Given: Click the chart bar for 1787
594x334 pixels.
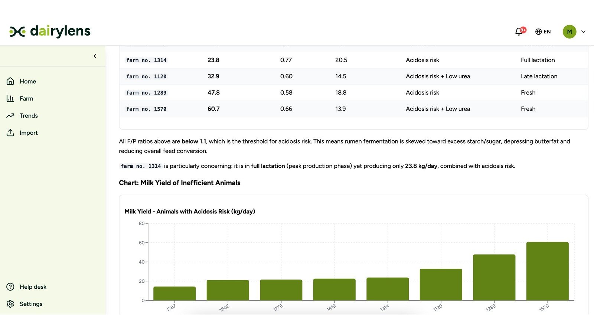Looking at the screenshot, I should (x=174, y=293).
